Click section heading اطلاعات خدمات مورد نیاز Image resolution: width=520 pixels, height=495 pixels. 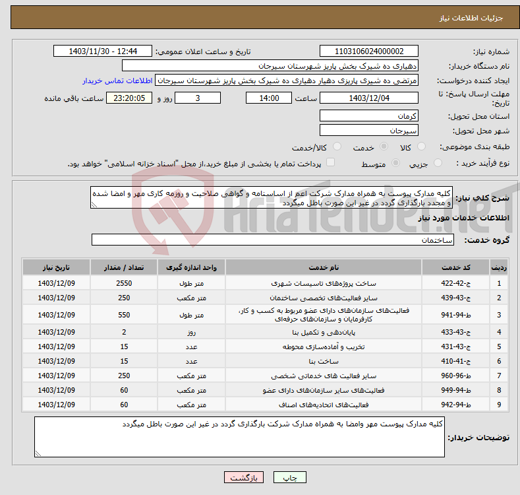[x=463, y=218]
